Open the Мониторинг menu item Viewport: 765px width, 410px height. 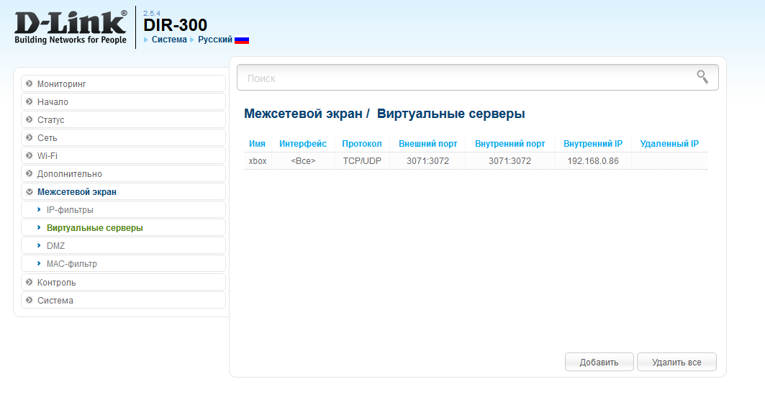click(x=124, y=84)
